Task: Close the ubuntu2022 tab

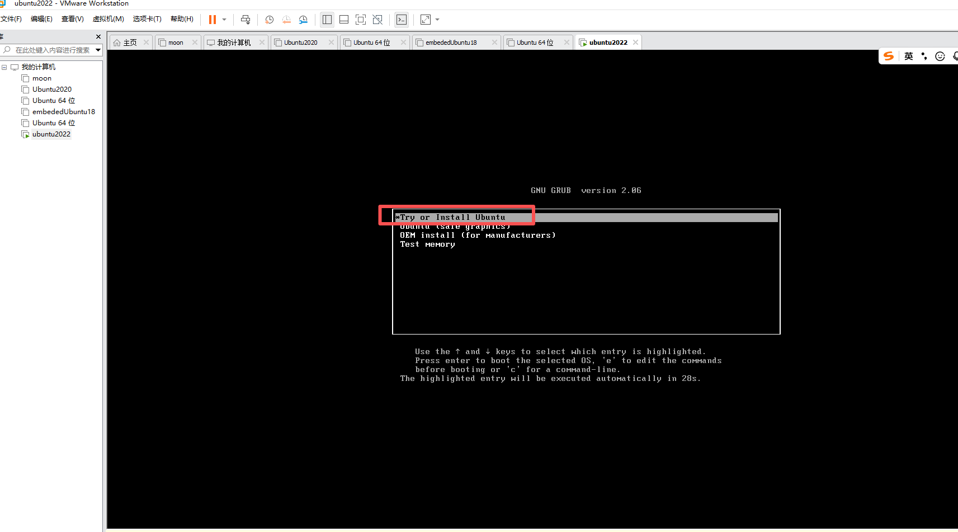Action: [635, 43]
